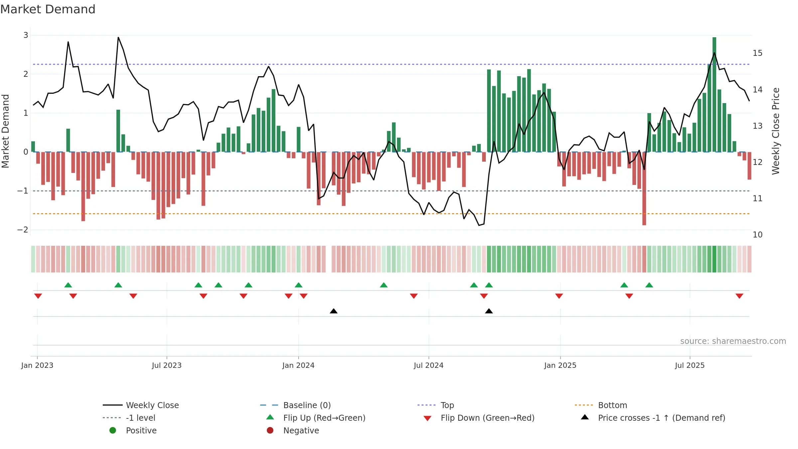Click the green flip-up marker at Jan 2024
Viewport: 798px width, 449px height.
[299, 285]
